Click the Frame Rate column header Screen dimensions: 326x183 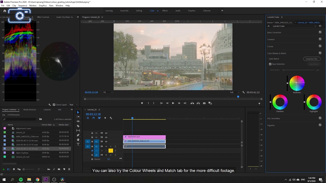(47, 125)
